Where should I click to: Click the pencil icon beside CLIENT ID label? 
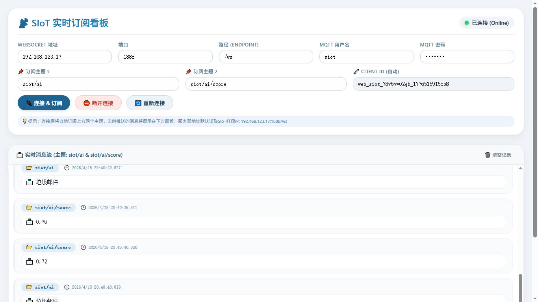coord(356,72)
